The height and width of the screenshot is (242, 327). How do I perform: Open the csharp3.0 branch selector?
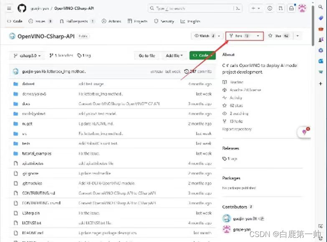[27, 56]
